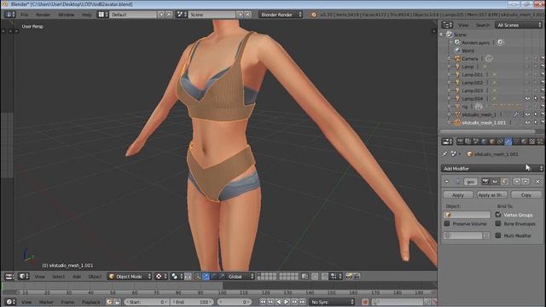
Task: Expand the Lamp.002 outliner row
Action: (450, 83)
